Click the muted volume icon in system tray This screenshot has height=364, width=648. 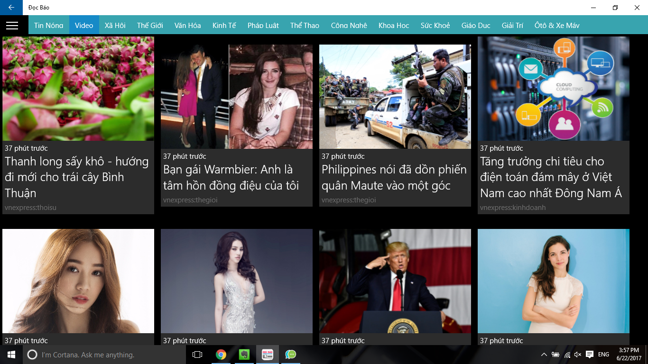[577, 355]
